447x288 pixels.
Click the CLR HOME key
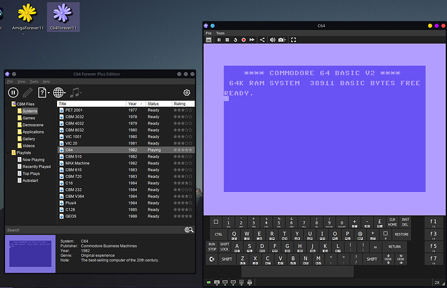[x=392, y=222]
